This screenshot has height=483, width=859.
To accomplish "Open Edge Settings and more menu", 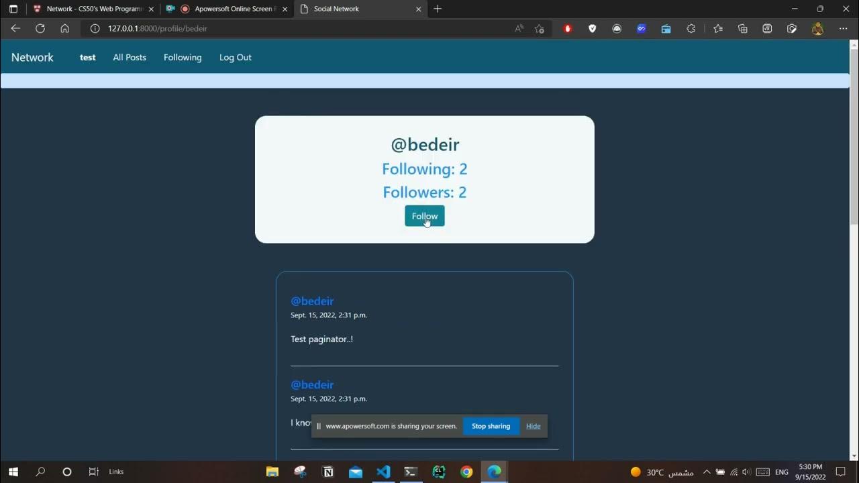I will (844, 29).
